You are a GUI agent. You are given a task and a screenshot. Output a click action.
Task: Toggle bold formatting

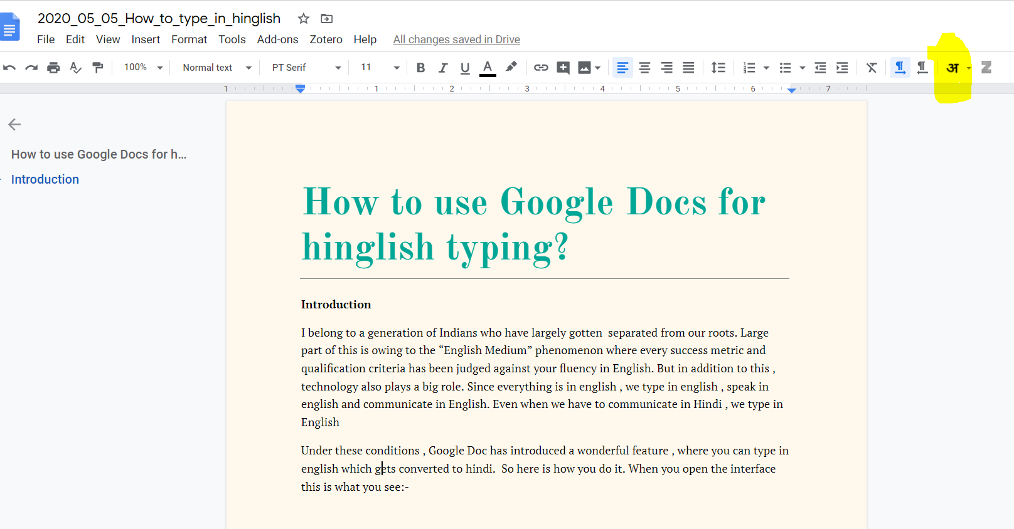tap(420, 68)
